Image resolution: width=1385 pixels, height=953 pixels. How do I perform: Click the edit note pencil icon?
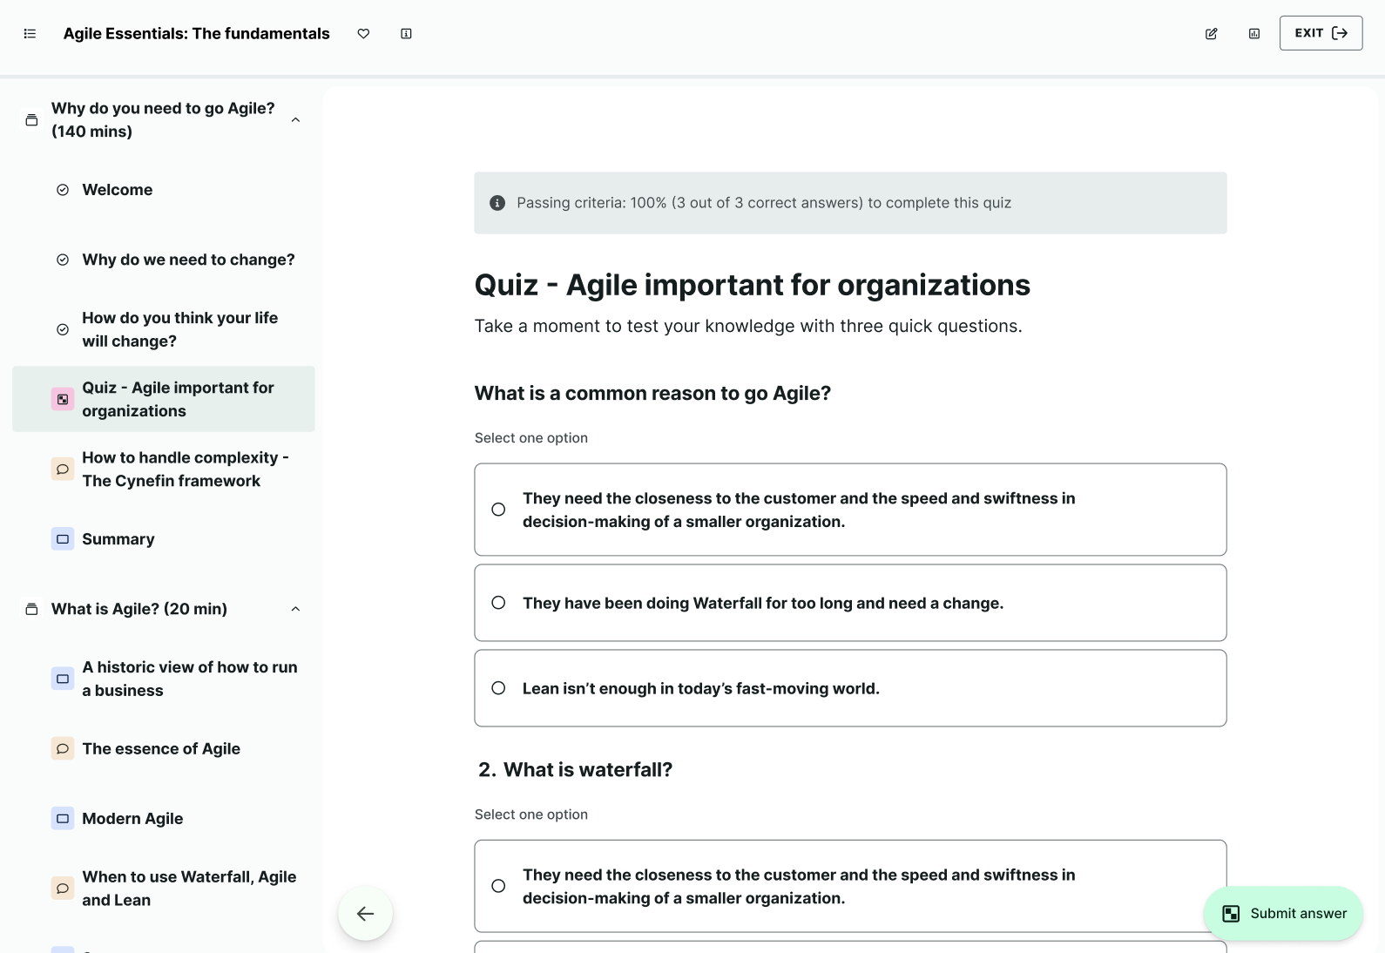point(1211,34)
